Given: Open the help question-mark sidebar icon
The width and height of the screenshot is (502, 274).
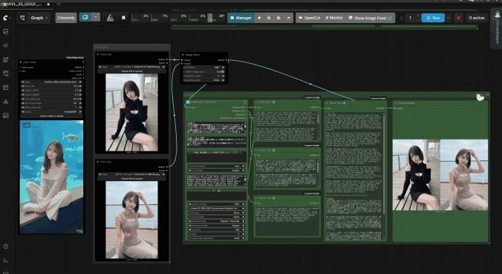Looking at the screenshot, I should [6, 246].
